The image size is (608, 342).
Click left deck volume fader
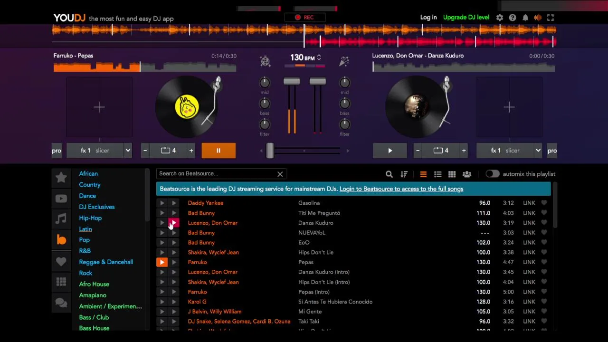click(x=292, y=82)
